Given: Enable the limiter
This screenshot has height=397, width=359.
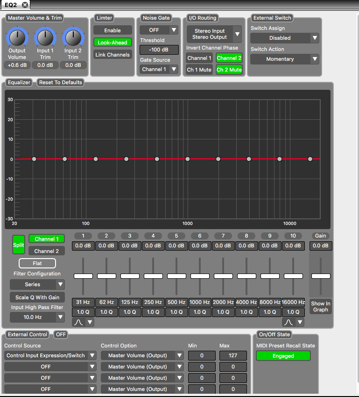Looking at the screenshot, I should click(113, 30).
